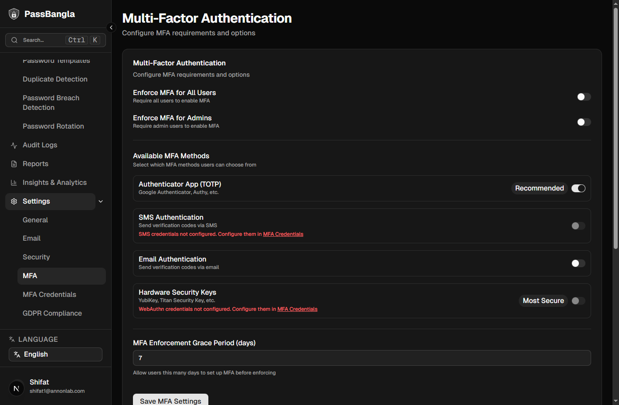Follow the MFA Credentials link for SMS
The width and height of the screenshot is (619, 405).
(x=283, y=234)
